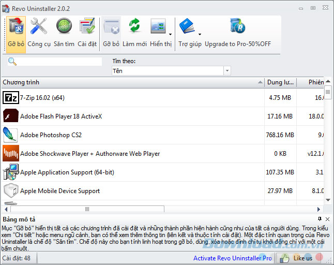Click the horizontal scrollbar thumb
Screen dimensions: 334x265
pyautogui.click(x=87, y=209)
